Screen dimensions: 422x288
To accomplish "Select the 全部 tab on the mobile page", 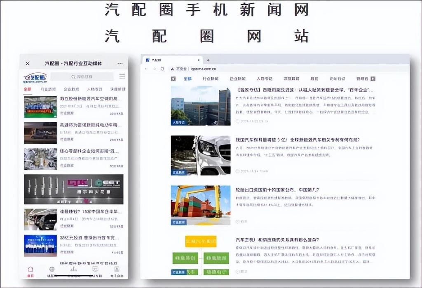I will coord(28,89).
